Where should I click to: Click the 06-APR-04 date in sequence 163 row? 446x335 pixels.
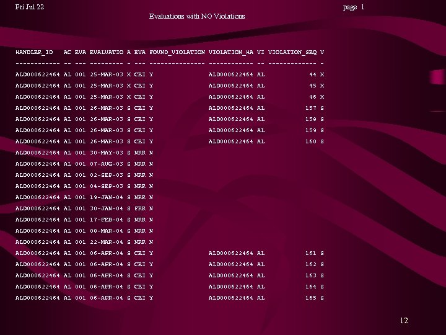pos(107,275)
